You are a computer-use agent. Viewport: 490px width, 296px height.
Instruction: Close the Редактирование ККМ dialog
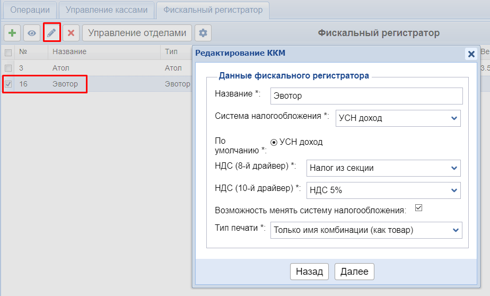[470, 54]
